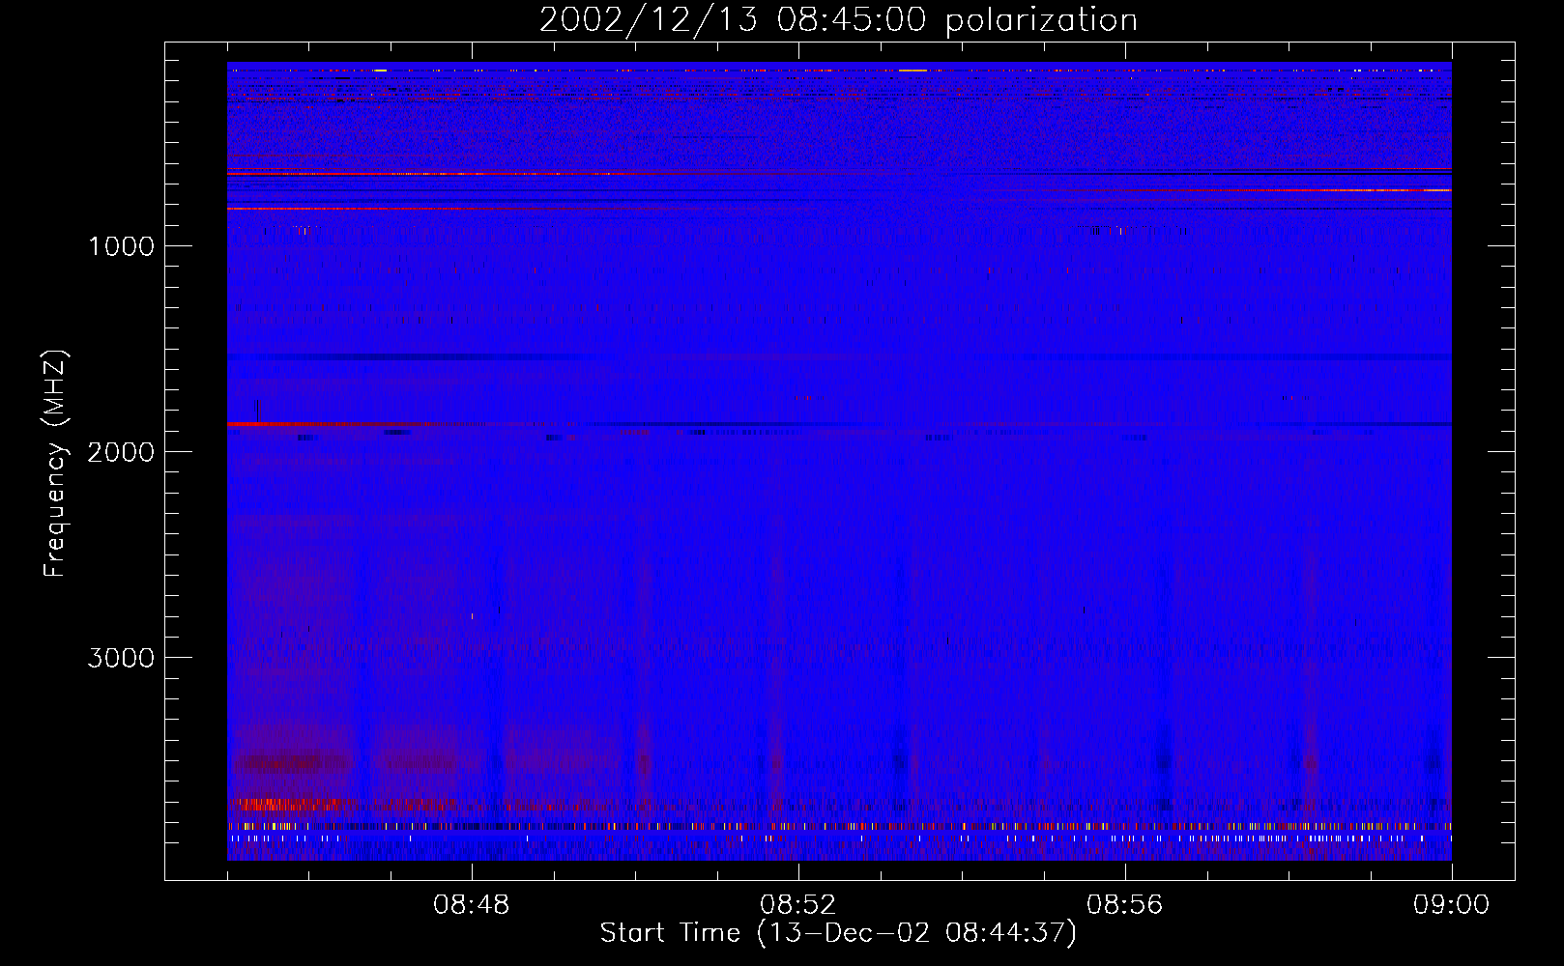The width and height of the screenshot is (1564, 966).
Task: Click the 08:48 time tick label
Action: coord(471,905)
